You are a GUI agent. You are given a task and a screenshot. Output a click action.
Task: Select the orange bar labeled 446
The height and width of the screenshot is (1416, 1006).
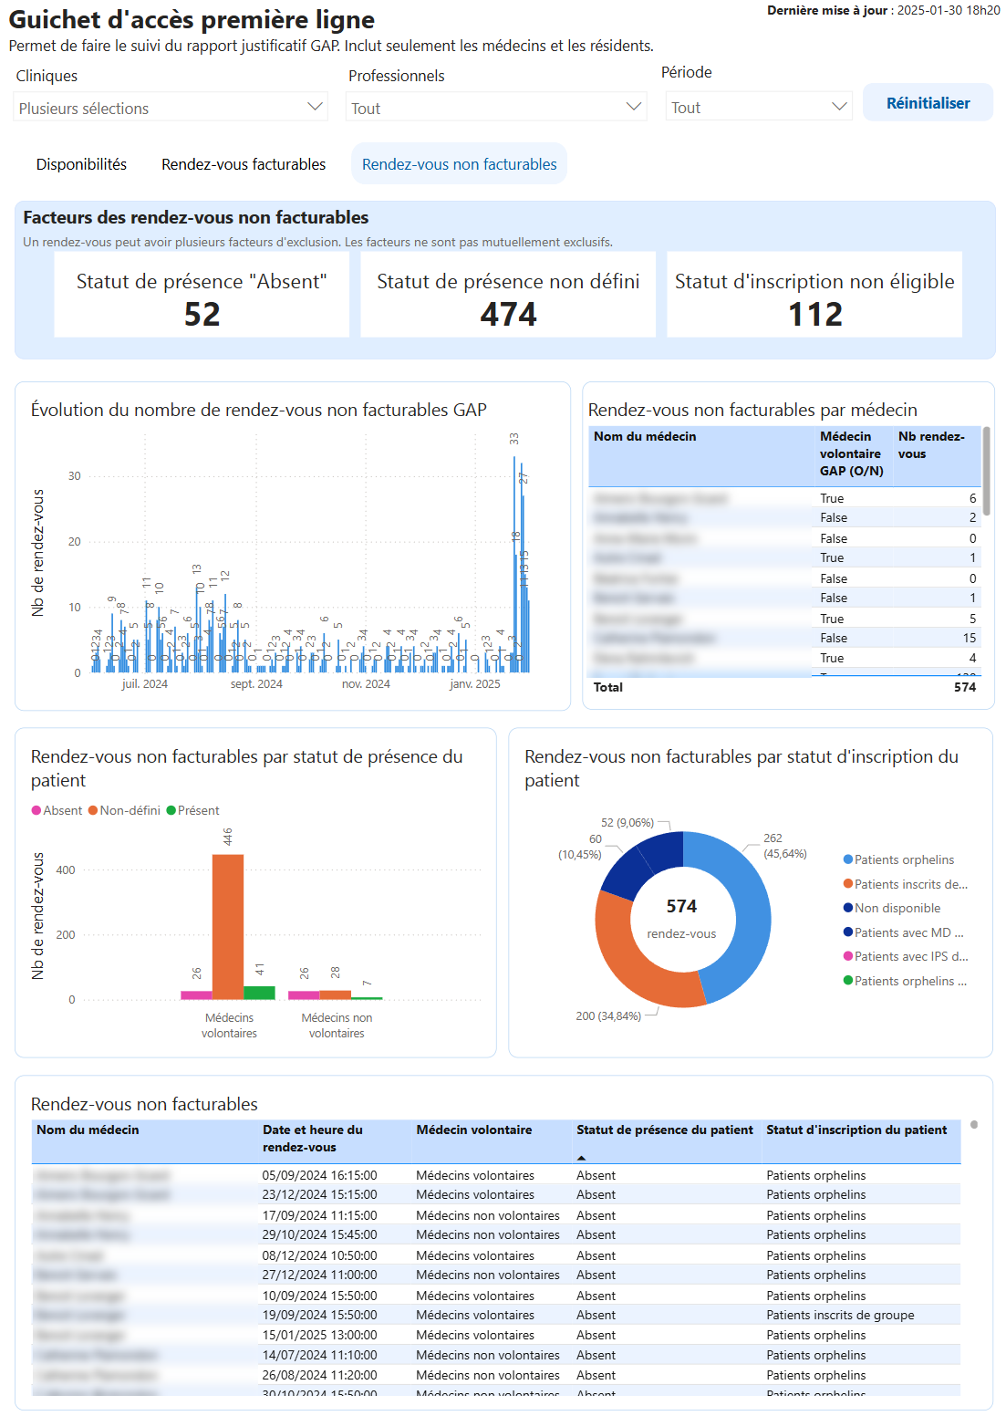228,927
